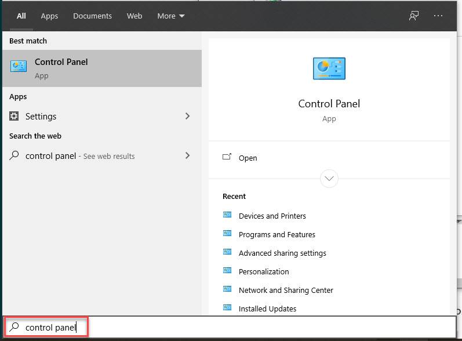Click the magnifier icon beside web result
This screenshot has height=341, width=462.
click(x=14, y=155)
